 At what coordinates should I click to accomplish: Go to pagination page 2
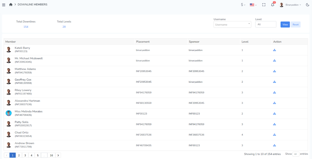[19, 155]
